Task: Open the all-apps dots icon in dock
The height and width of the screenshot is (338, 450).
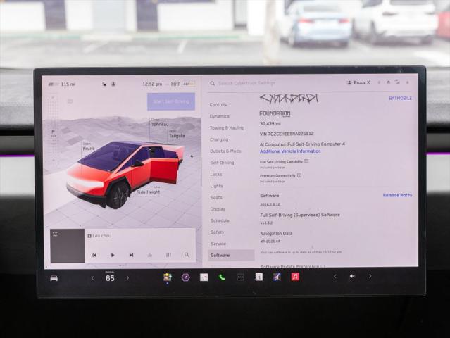Action: 240,277
